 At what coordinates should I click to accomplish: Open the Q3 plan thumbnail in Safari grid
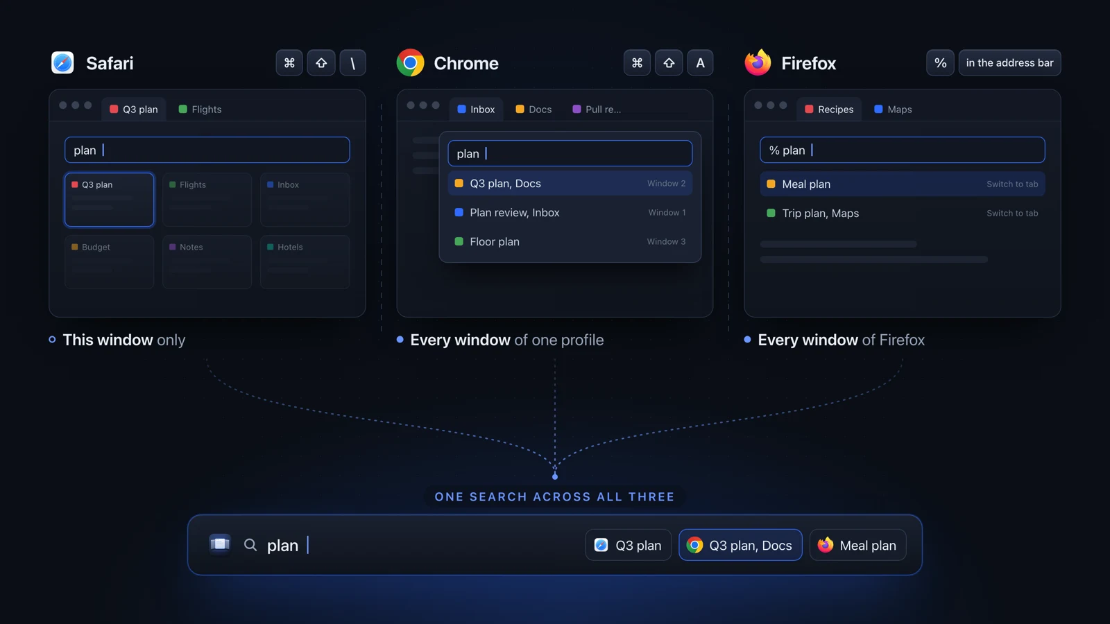pos(109,200)
